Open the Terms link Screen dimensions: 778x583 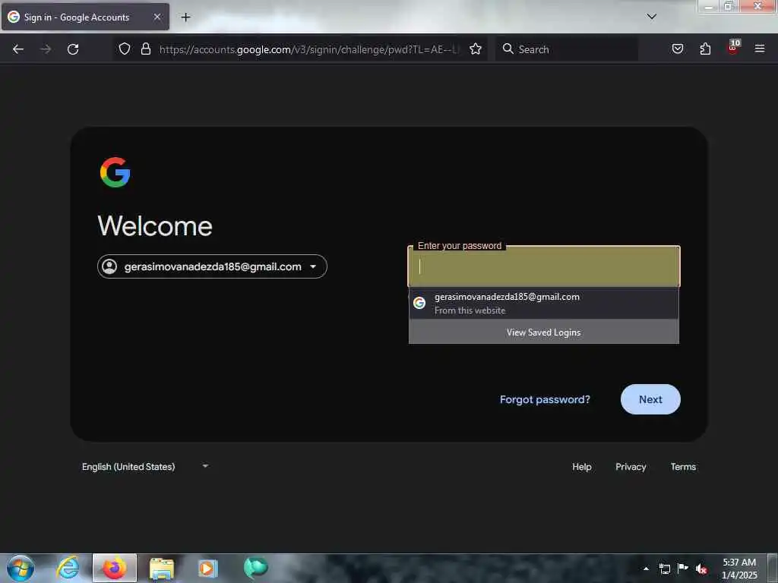[x=683, y=467]
